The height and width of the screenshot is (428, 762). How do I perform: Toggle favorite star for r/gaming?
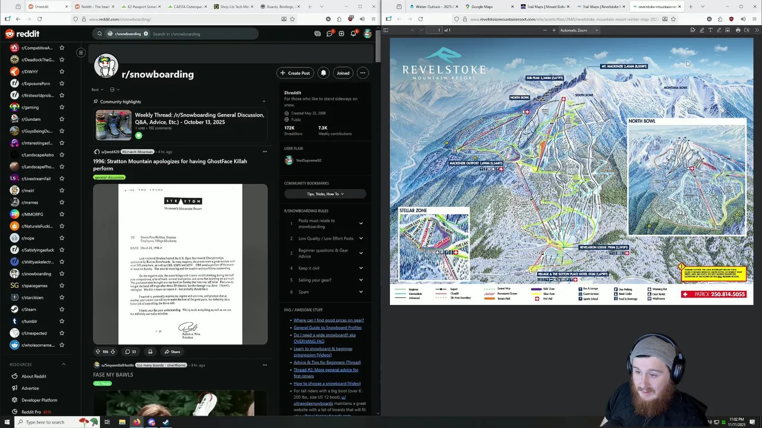61,107
